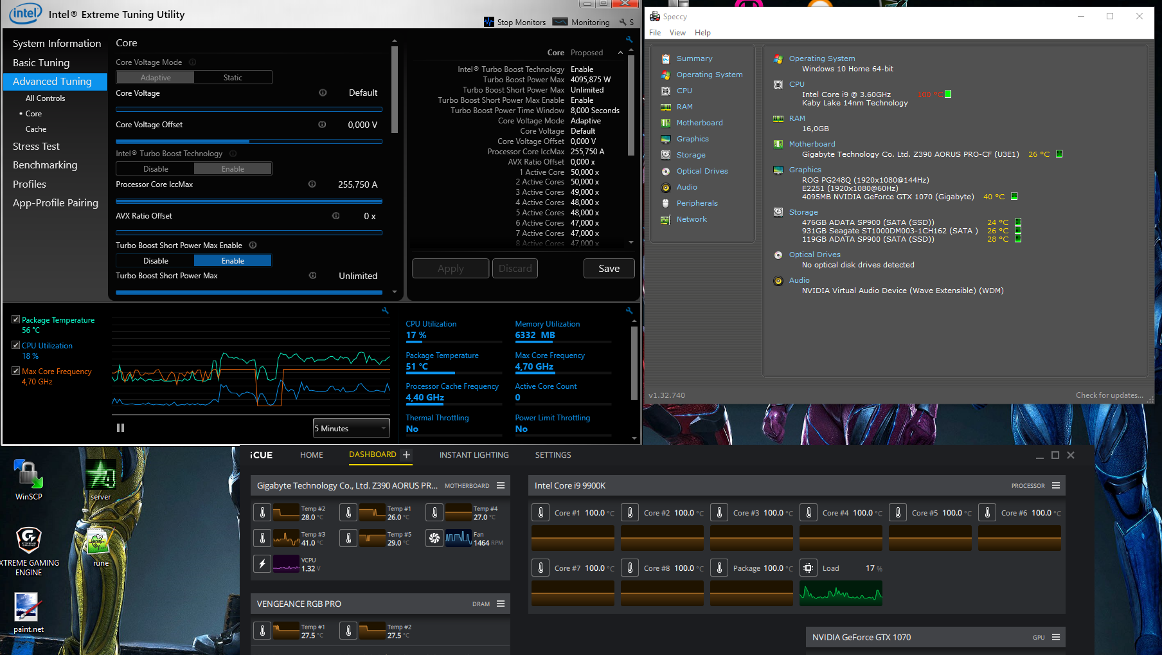
Task: Open Speccy Summary section icon
Action: click(x=666, y=58)
